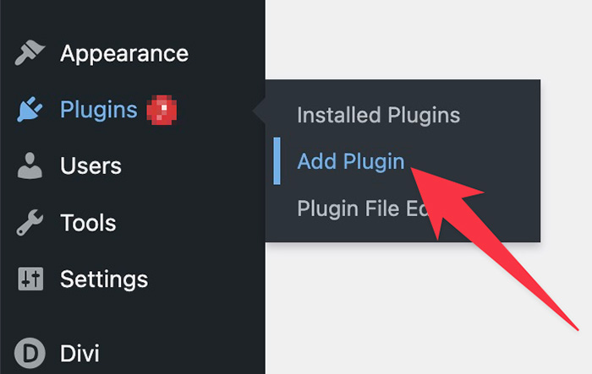Click the Settings sliders icon

point(30,279)
